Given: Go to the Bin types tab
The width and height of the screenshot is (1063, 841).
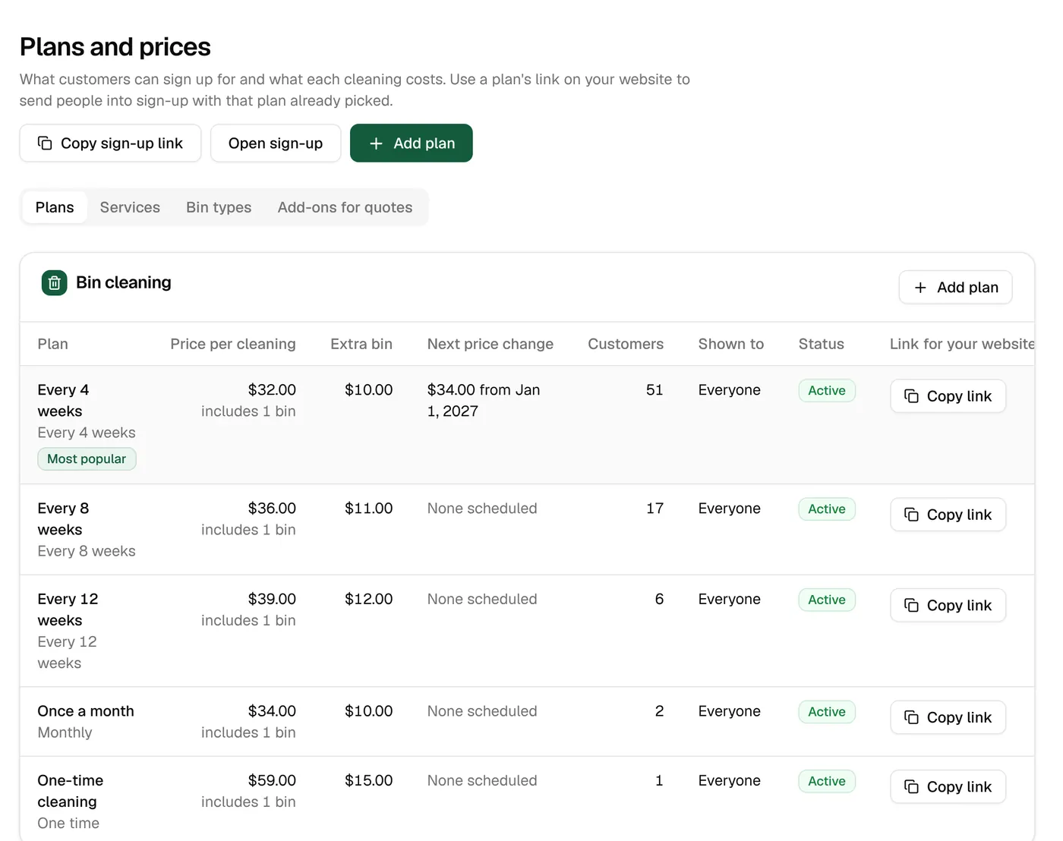Looking at the screenshot, I should tap(219, 207).
